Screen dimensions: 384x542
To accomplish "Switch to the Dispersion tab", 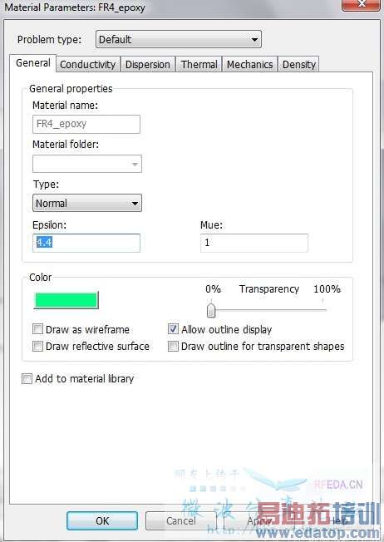I will (148, 65).
